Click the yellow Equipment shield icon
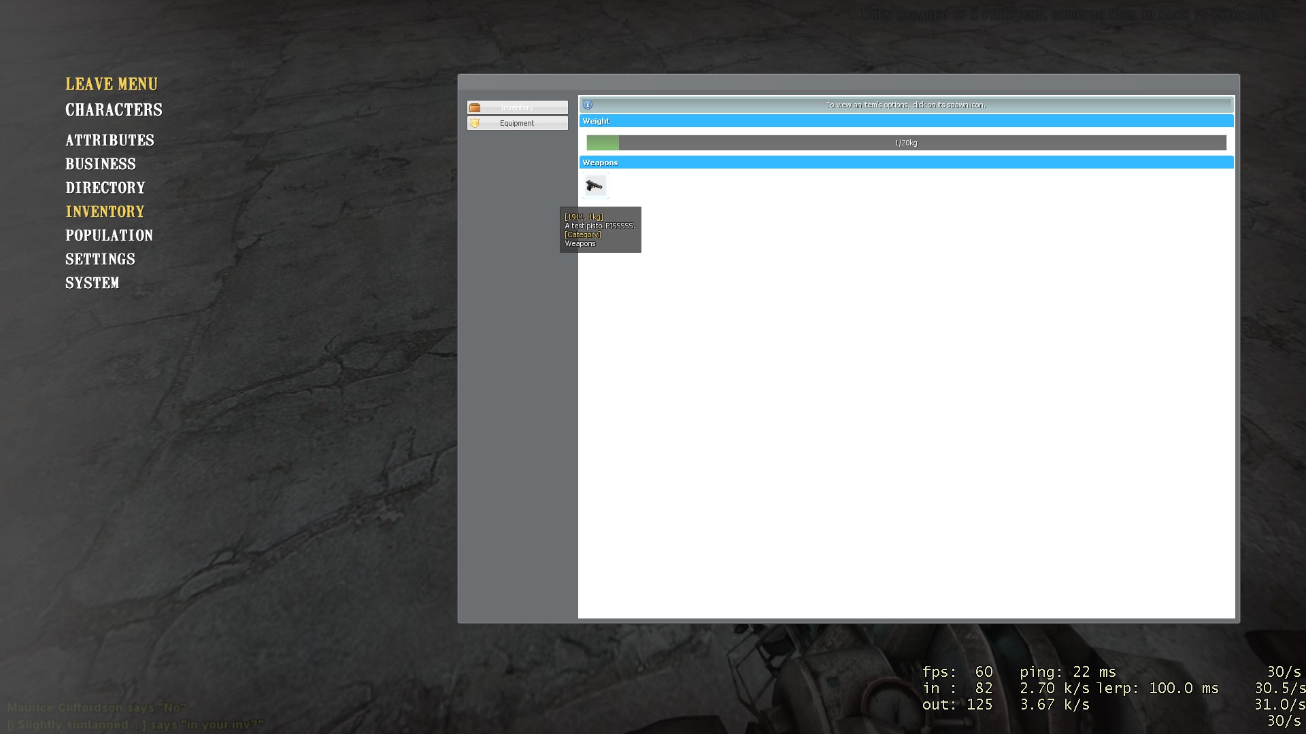1306x734 pixels. click(x=475, y=123)
